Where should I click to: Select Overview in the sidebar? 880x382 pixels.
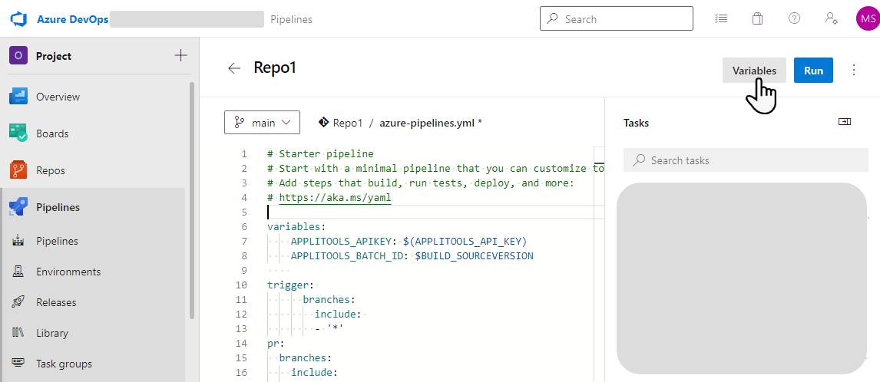(58, 97)
